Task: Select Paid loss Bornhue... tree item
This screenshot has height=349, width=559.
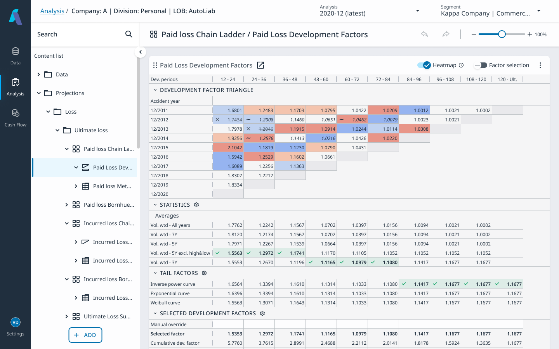Action: coord(85,205)
